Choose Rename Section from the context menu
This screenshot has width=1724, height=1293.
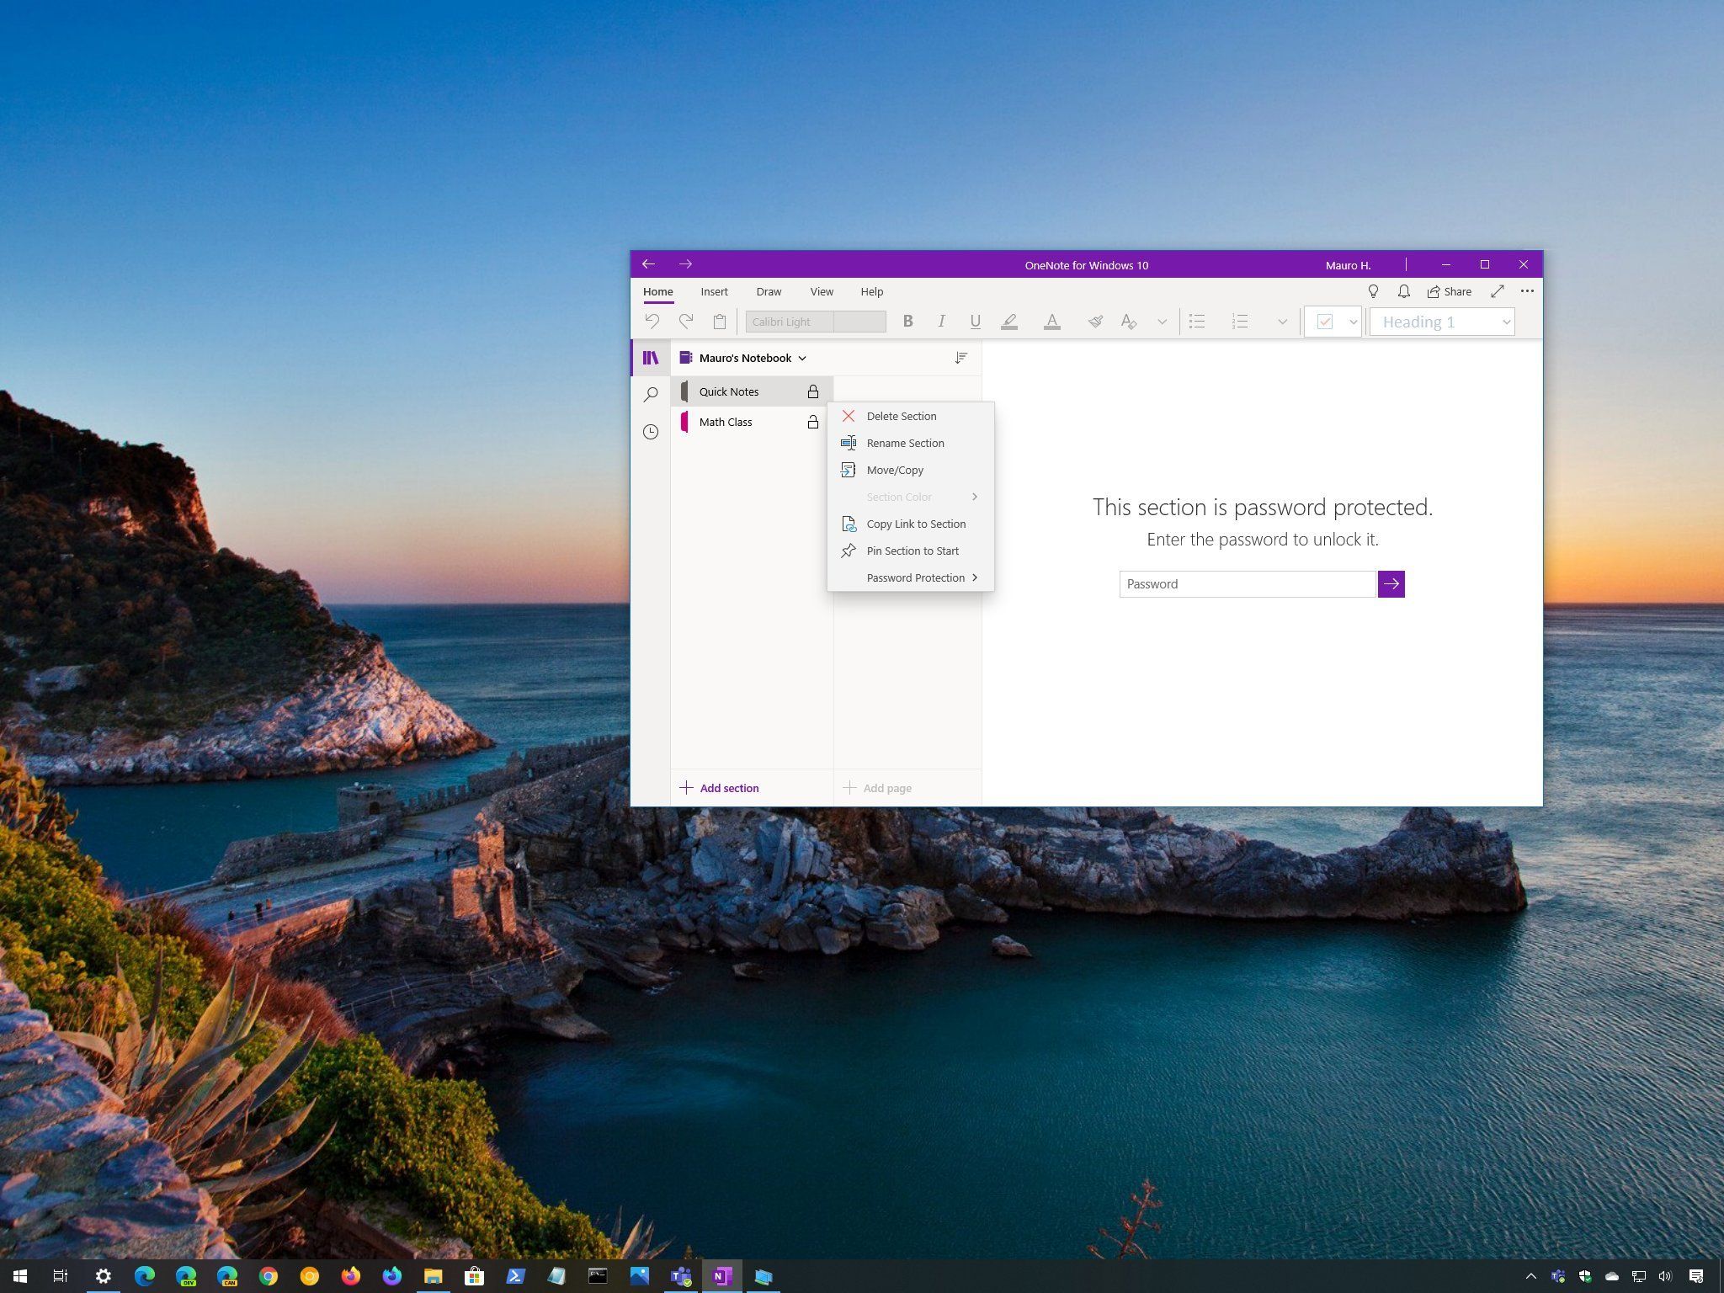pos(905,443)
